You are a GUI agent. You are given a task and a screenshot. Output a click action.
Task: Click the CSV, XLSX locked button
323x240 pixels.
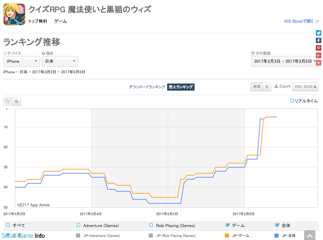(x=305, y=87)
